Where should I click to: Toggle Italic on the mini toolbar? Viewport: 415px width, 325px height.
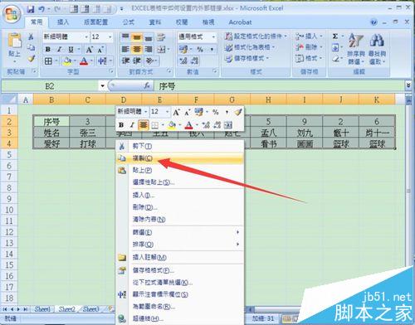point(132,125)
